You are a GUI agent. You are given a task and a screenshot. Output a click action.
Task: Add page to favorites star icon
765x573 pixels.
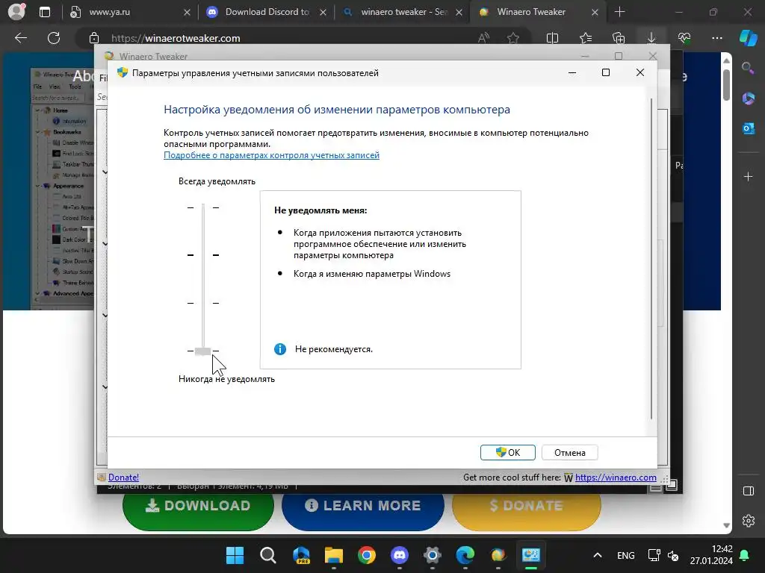pos(512,38)
